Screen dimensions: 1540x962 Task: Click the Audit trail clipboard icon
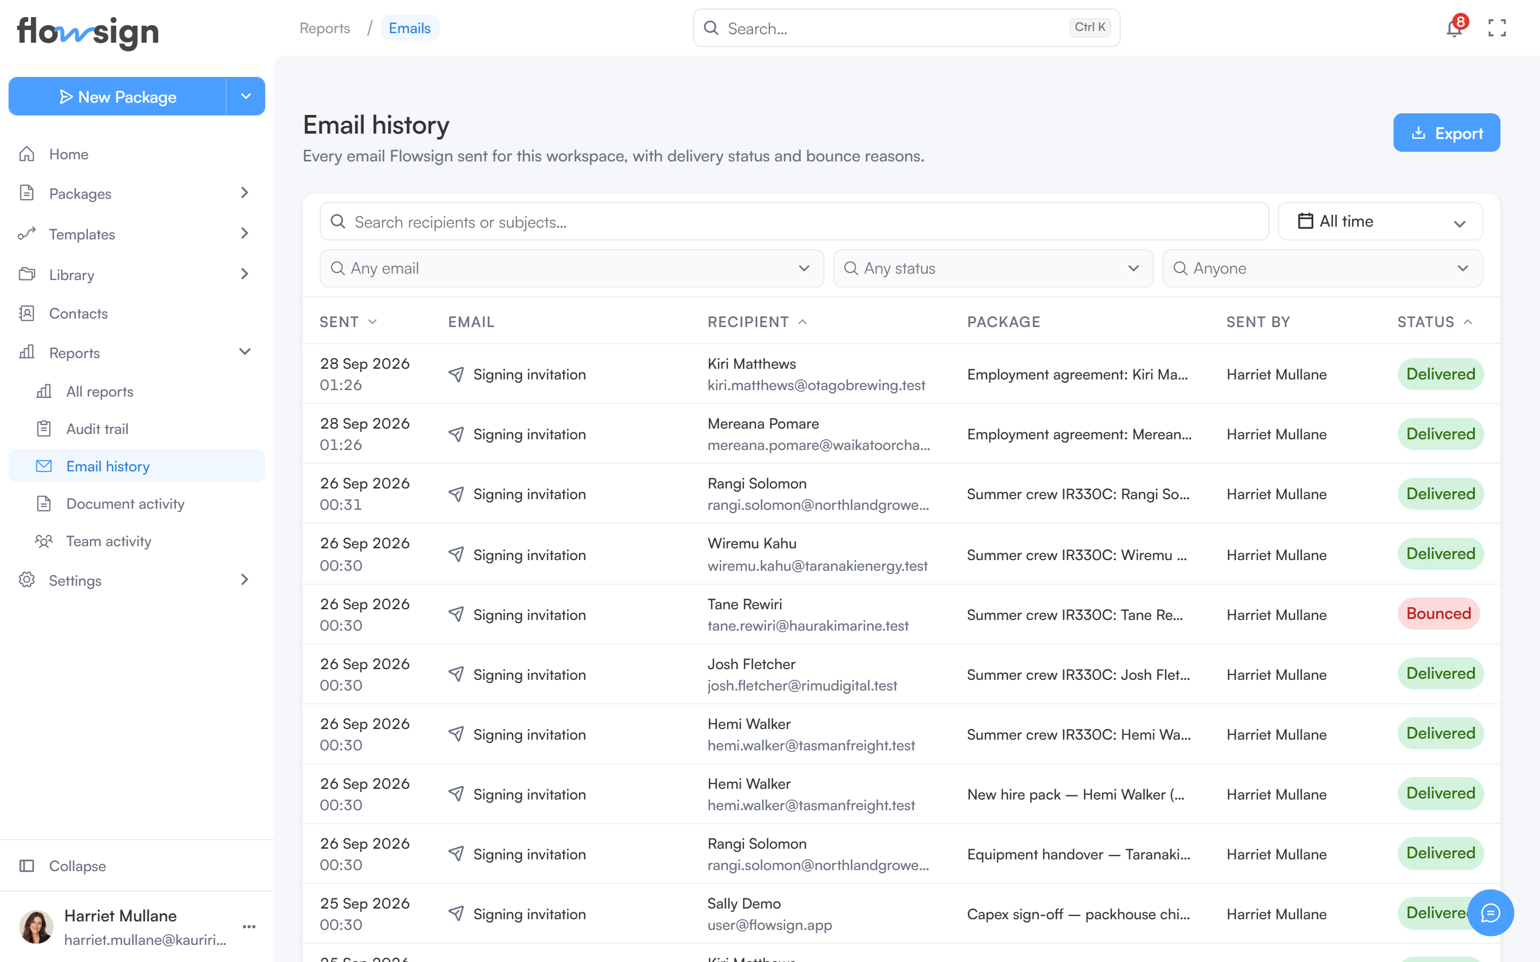tap(44, 429)
